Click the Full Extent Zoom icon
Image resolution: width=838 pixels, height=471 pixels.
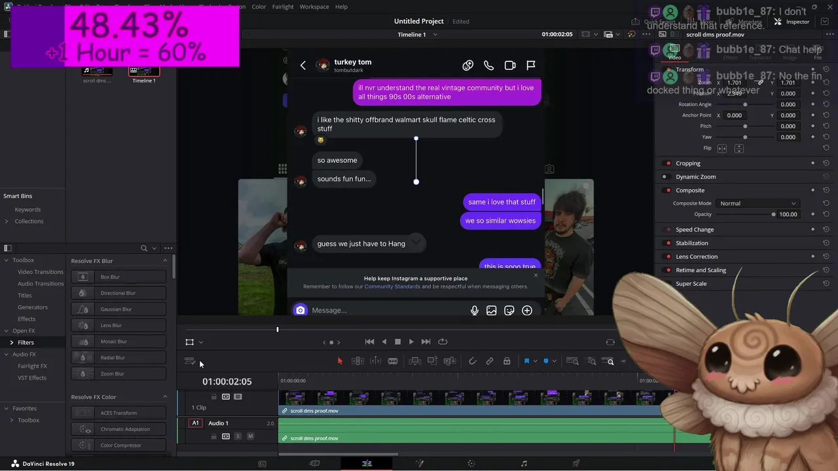[x=572, y=361]
